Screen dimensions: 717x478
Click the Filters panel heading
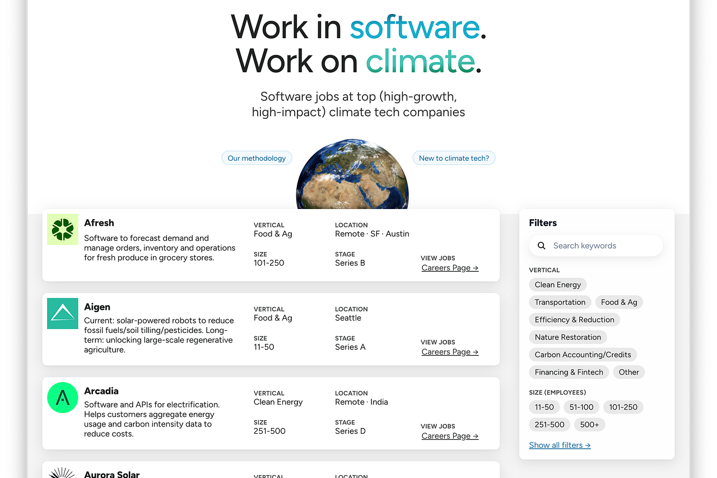(x=543, y=222)
